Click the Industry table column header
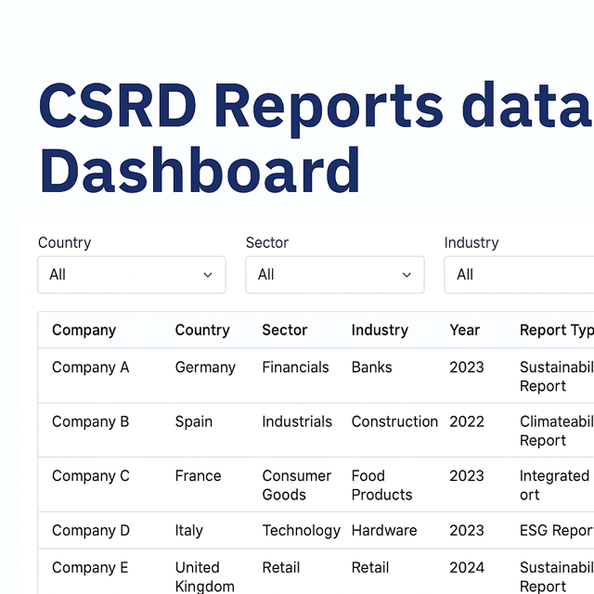 tap(380, 329)
